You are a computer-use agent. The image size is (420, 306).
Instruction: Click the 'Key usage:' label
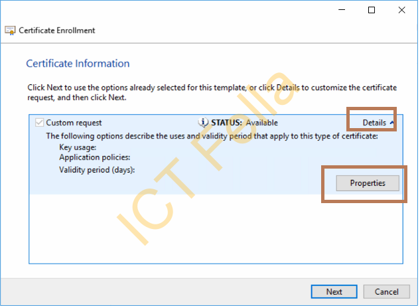click(x=78, y=147)
